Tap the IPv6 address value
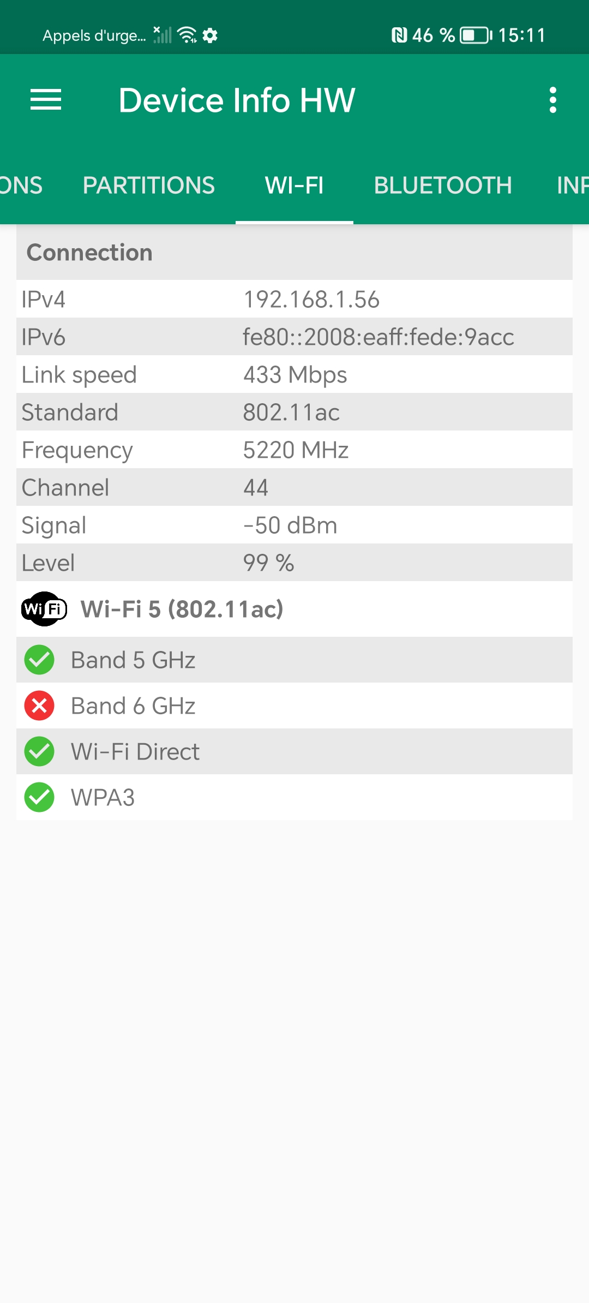The width and height of the screenshot is (589, 1303). pos(378,337)
